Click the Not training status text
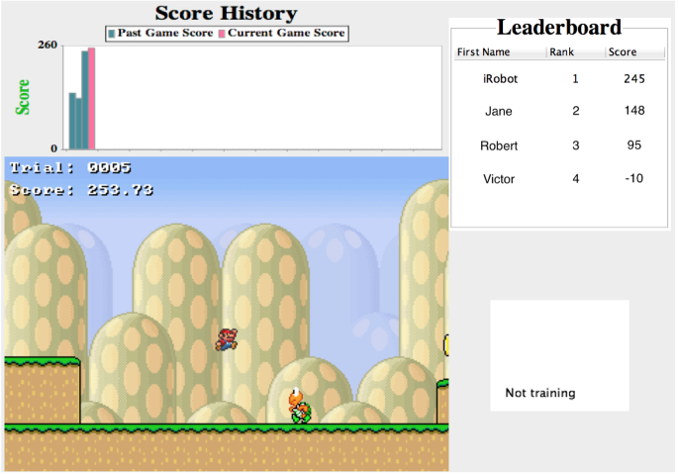 (540, 393)
